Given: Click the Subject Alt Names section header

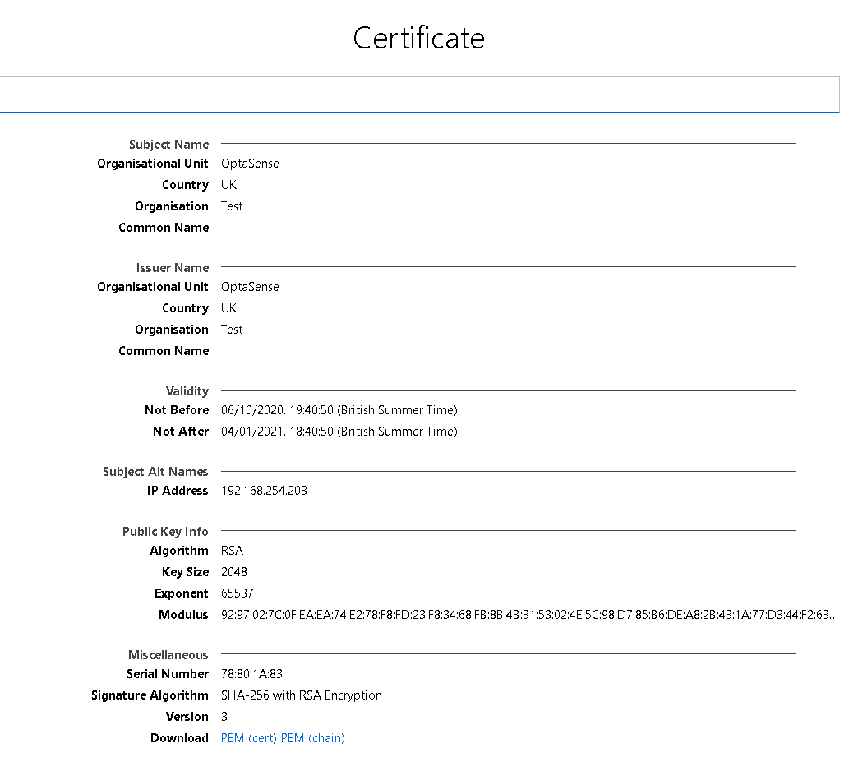Looking at the screenshot, I should (155, 471).
